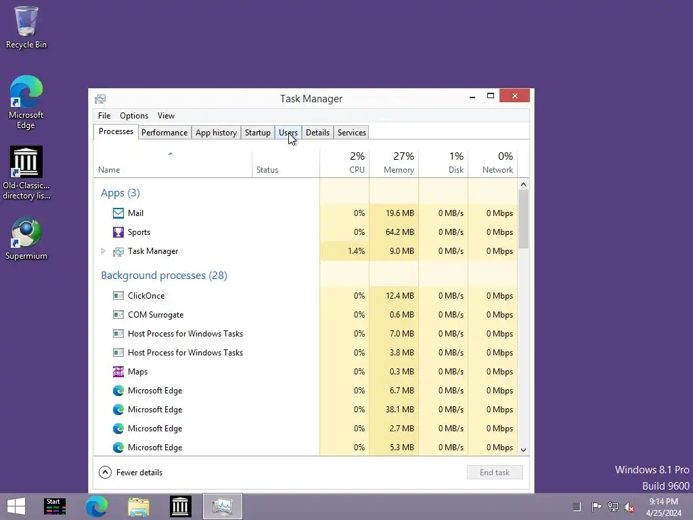Select the Maps process row
693x520 pixels.
[305, 372]
